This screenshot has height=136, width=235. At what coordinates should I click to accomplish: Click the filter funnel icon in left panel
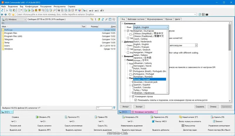114,108
